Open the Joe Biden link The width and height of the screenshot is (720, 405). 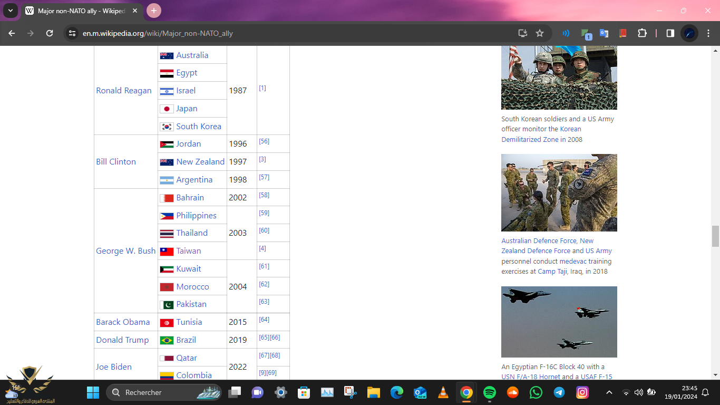pyautogui.click(x=114, y=367)
